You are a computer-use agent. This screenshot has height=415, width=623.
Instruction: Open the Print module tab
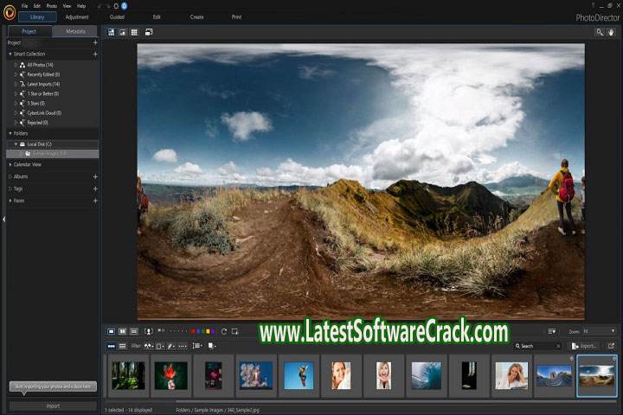(x=236, y=17)
